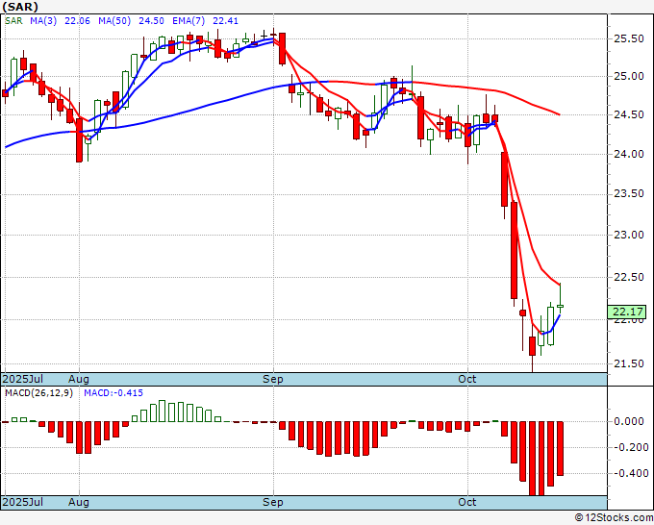Image resolution: width=654 pixels, height=525 pixels.
Task: Click the last MACD histogram bar
Action: pos(560,448)
